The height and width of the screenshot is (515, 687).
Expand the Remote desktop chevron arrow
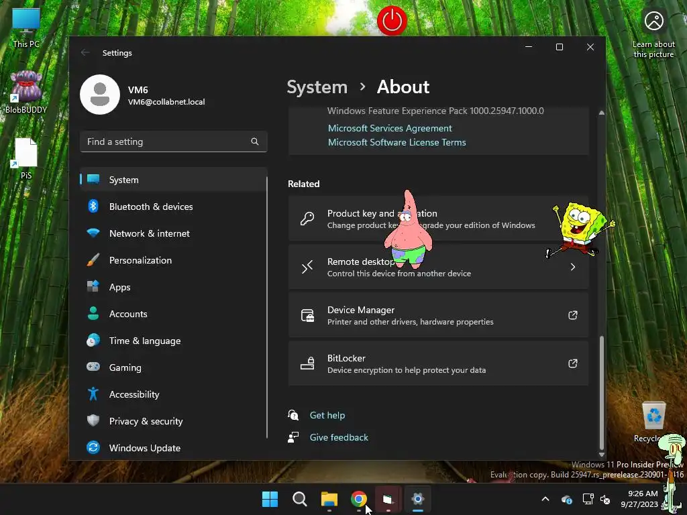(573, 267)
